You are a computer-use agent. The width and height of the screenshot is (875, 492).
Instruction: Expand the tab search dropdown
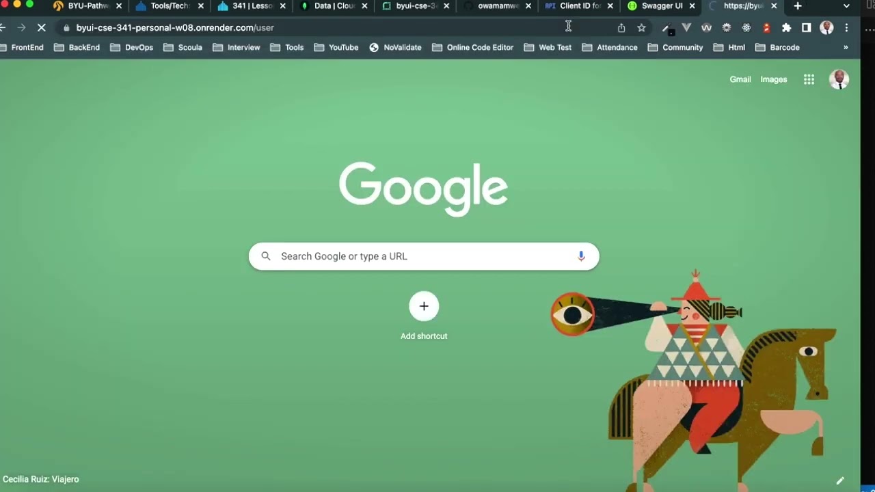coord(846,6)
